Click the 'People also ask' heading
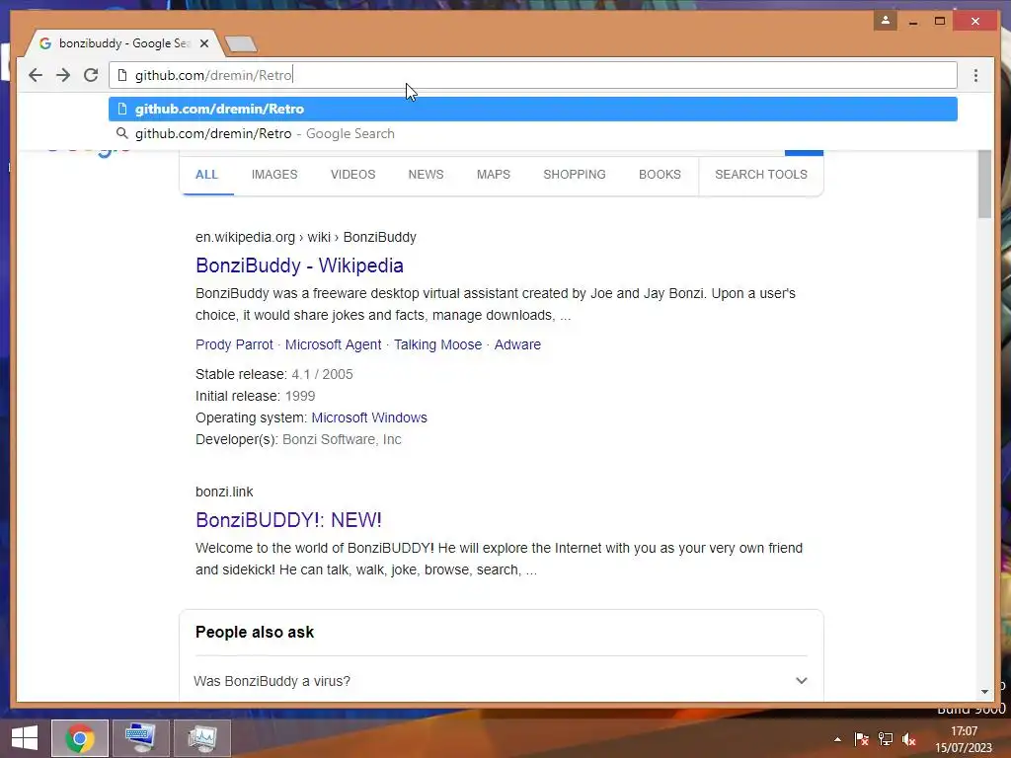The image size is (1011, 758). click(255, 633)
